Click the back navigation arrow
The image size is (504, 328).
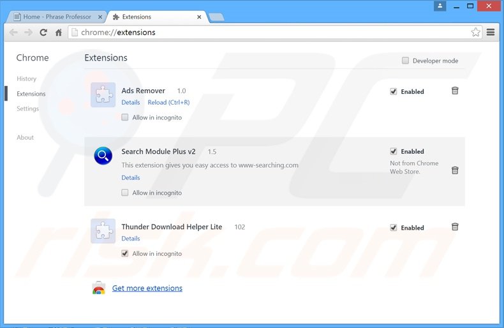(x=13, y=32)
